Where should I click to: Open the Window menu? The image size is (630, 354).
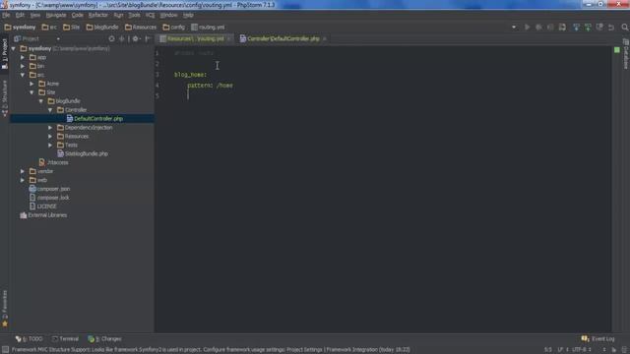pyautogui.click(x=168, y=16)
